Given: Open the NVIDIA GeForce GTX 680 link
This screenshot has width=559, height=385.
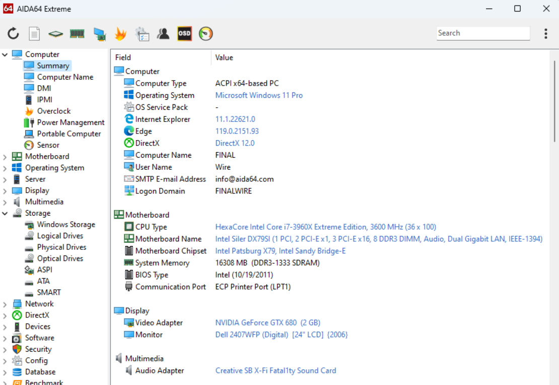Looking at the screenshot, I should pos(267,323).
